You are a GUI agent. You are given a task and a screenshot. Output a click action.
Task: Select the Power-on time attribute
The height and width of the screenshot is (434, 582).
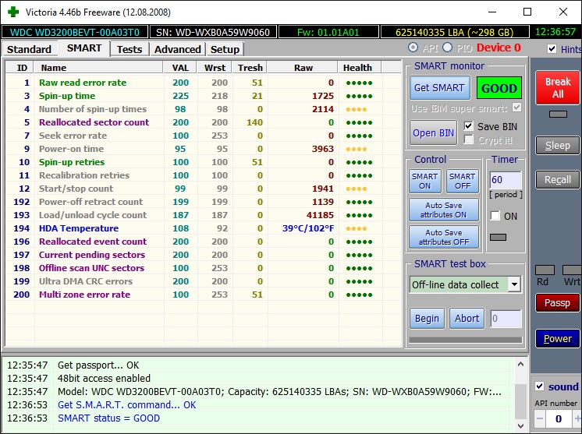click(x=204, y=149)
